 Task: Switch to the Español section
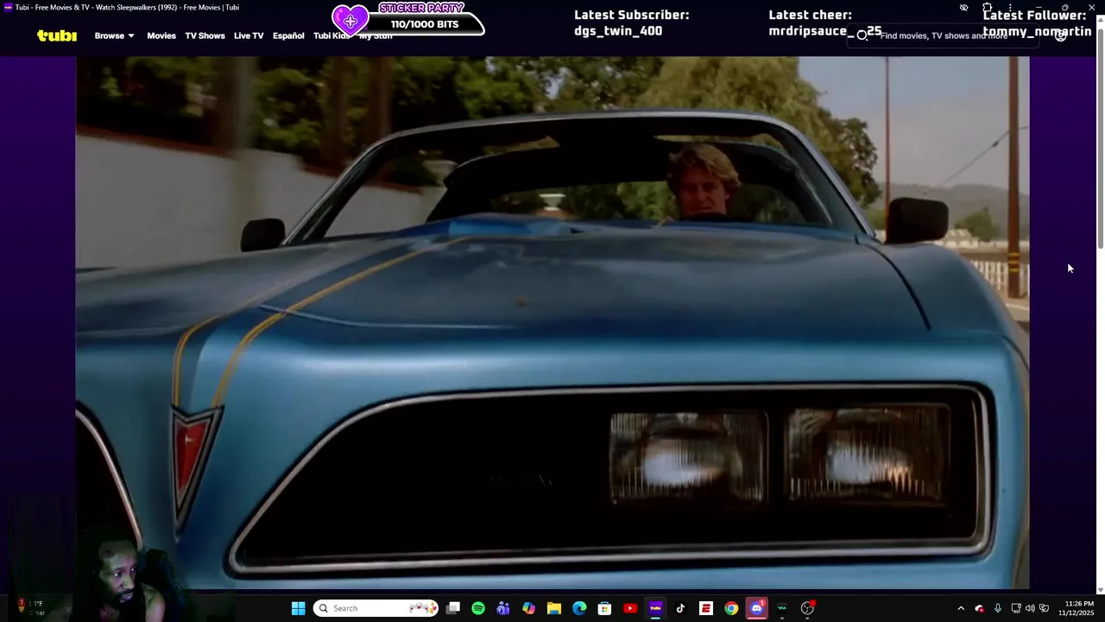288,35
